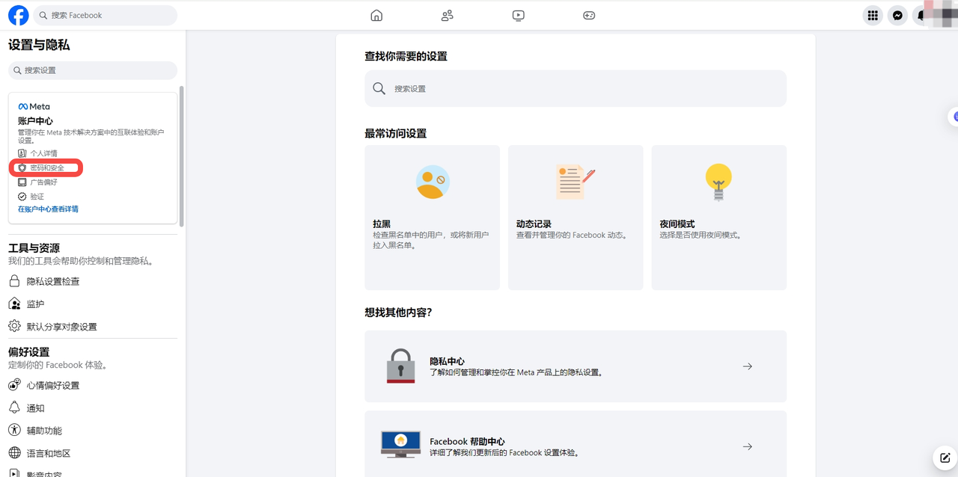Image resolution: width=958 pixels, height=477 pixels.
Task: Open 隐私设置检查 in sidebar
Action: (53, 281)
